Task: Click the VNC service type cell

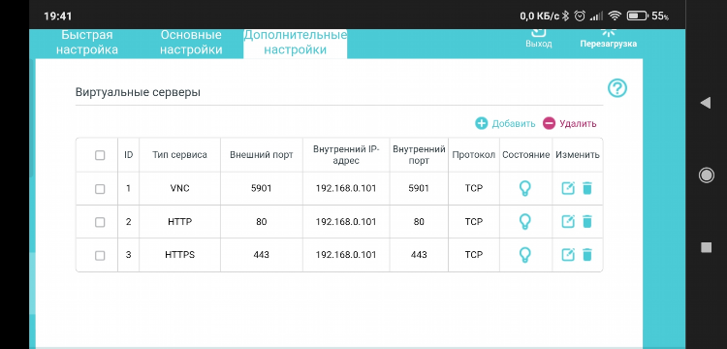Action: pyautogui.click(x=180, y=189)
